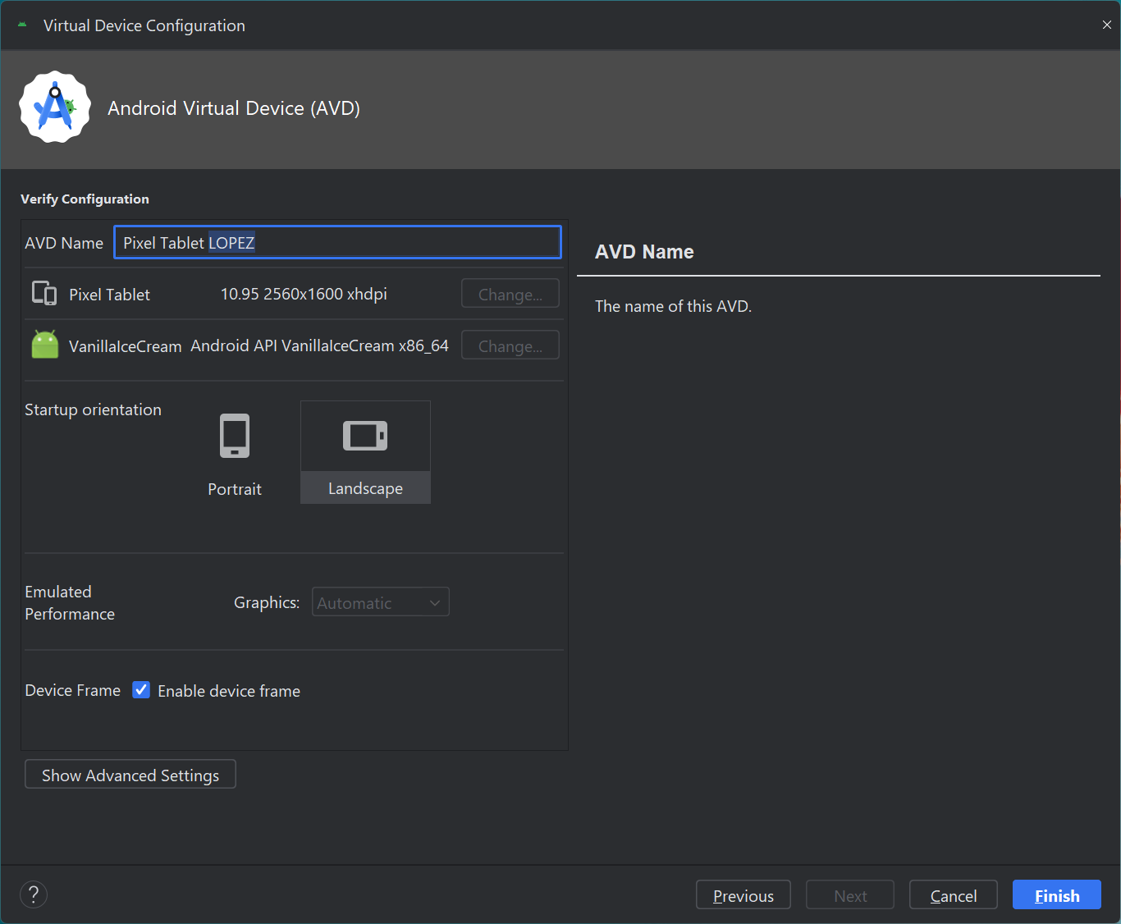1121x924 pixels.
Task: Close the Virtual Device Configuration window
Action: coord(1106,25)
